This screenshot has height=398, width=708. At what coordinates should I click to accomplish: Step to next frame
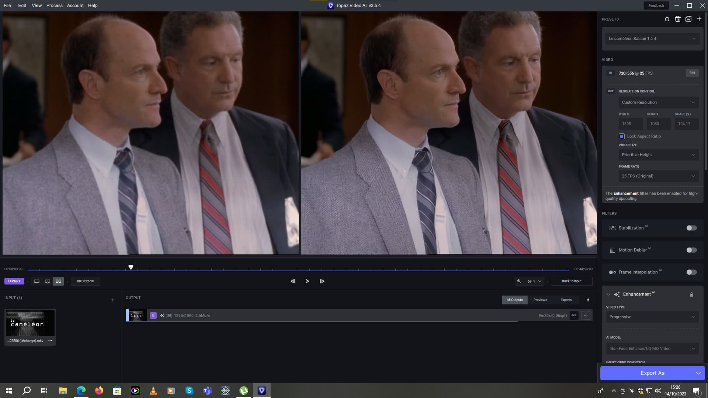[322, 281]
